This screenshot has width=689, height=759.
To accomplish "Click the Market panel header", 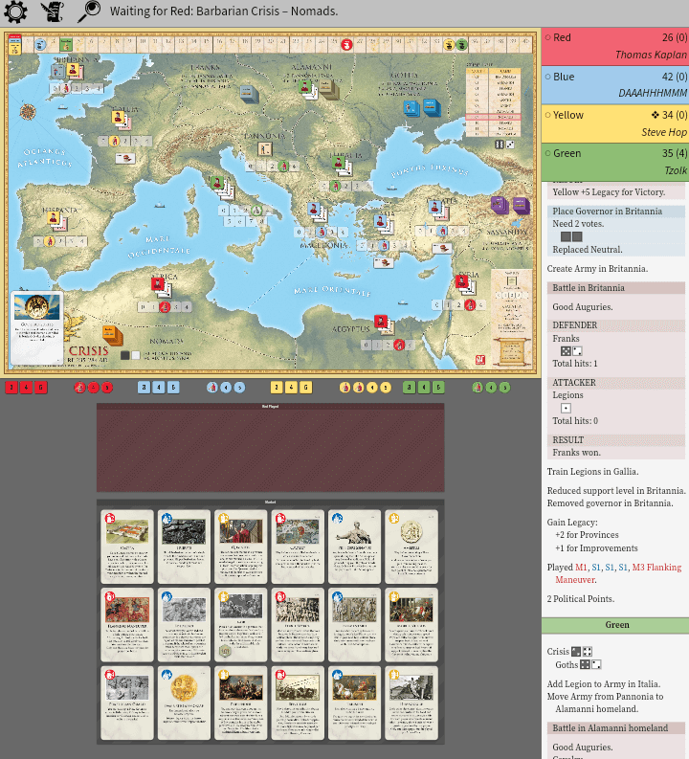I will (x=270, y=502).
